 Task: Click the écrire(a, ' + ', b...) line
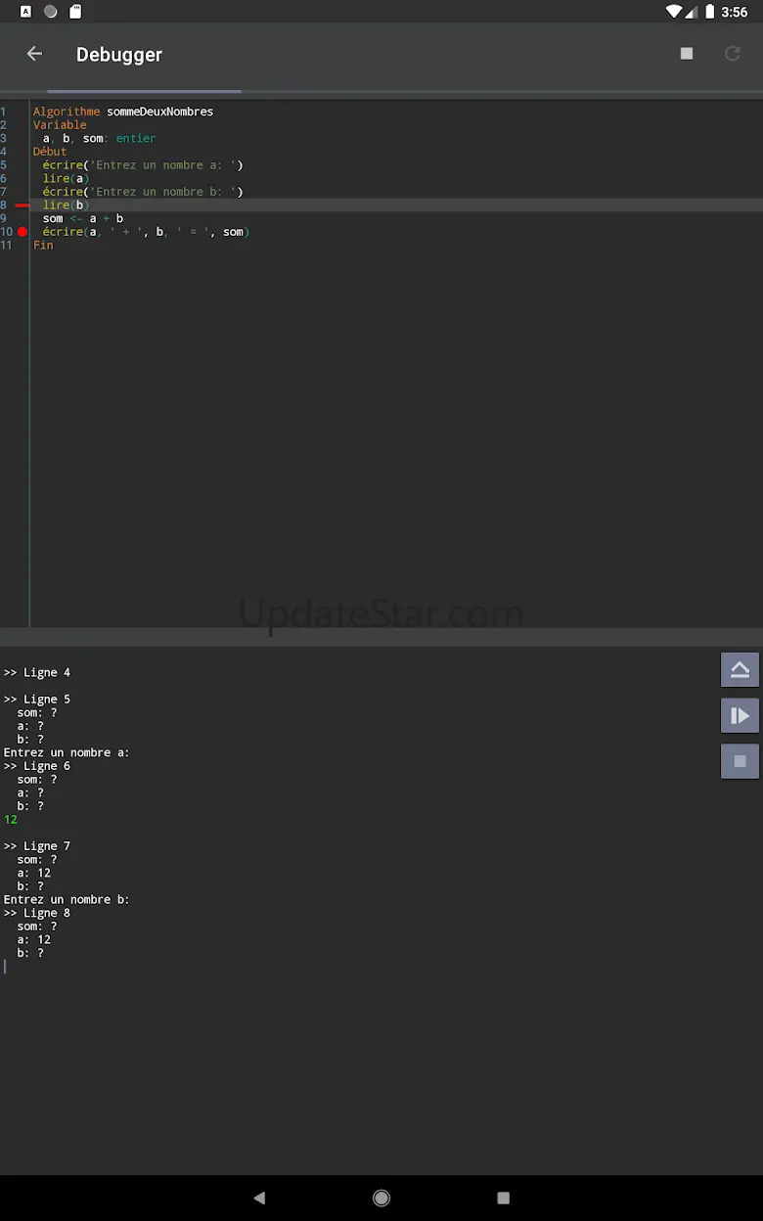pyautogui.click(x=146, y=232)
